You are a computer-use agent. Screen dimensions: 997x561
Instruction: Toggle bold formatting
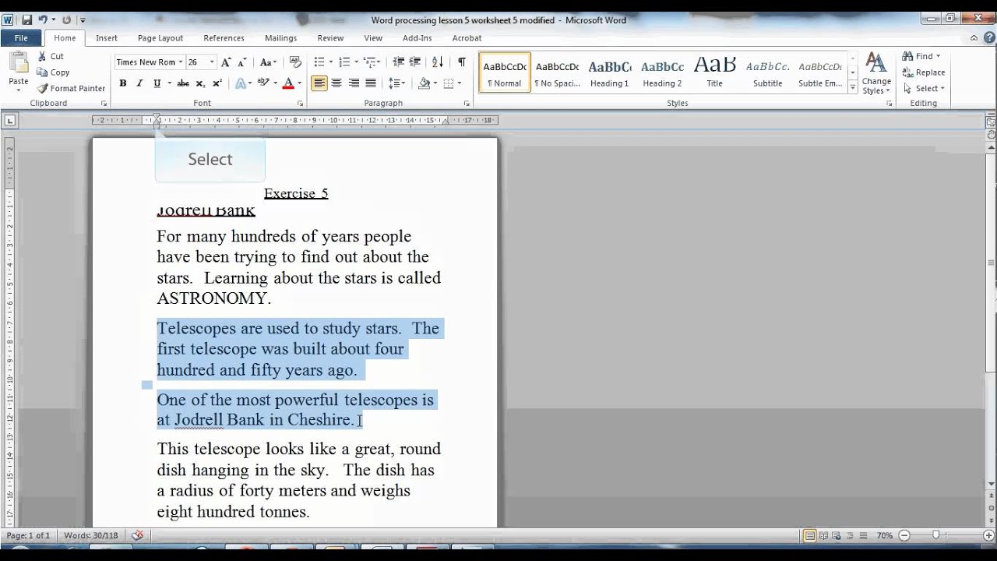122,83
